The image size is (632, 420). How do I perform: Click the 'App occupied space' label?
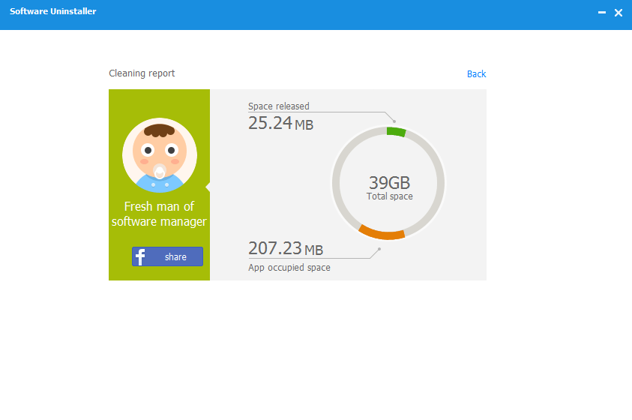click(289, 268)
